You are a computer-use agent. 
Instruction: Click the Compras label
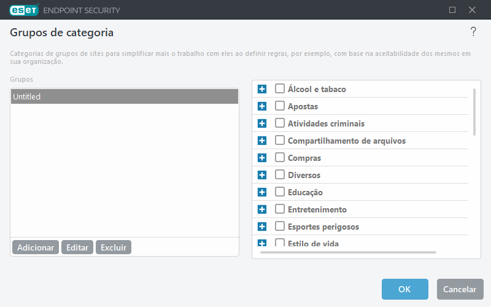304,158
